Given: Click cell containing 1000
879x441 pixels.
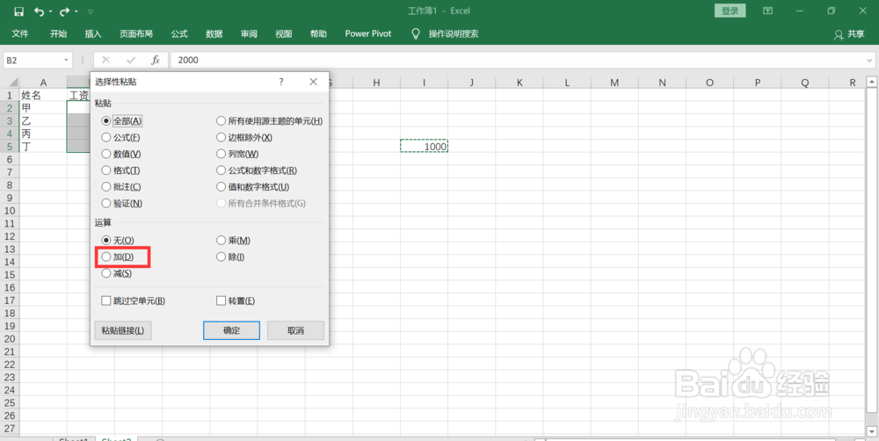Looking at the screenshot, I should coord(424,146).
